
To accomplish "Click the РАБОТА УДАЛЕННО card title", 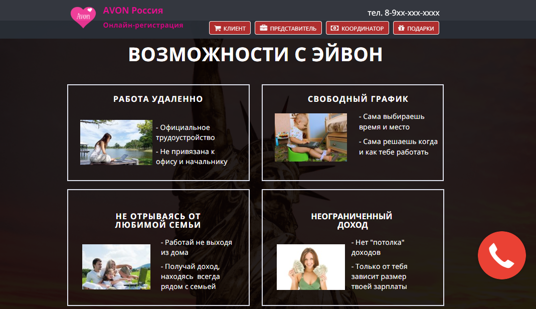I will tap(158, 99).
